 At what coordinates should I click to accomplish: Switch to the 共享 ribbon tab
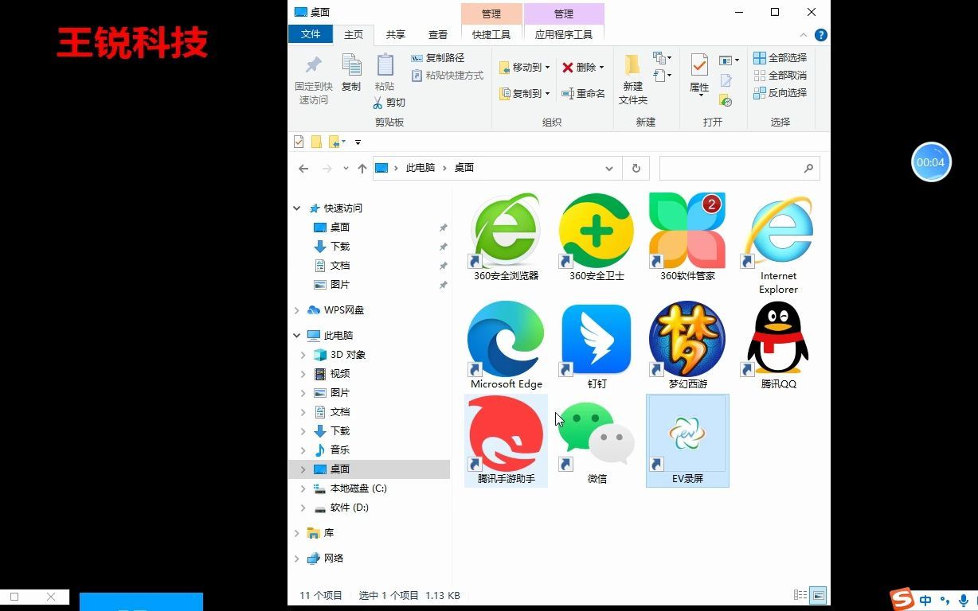395,35
